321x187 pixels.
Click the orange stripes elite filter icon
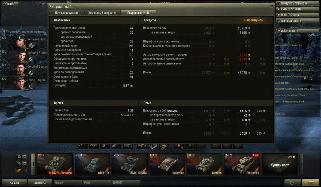click(x=19, y=170)
